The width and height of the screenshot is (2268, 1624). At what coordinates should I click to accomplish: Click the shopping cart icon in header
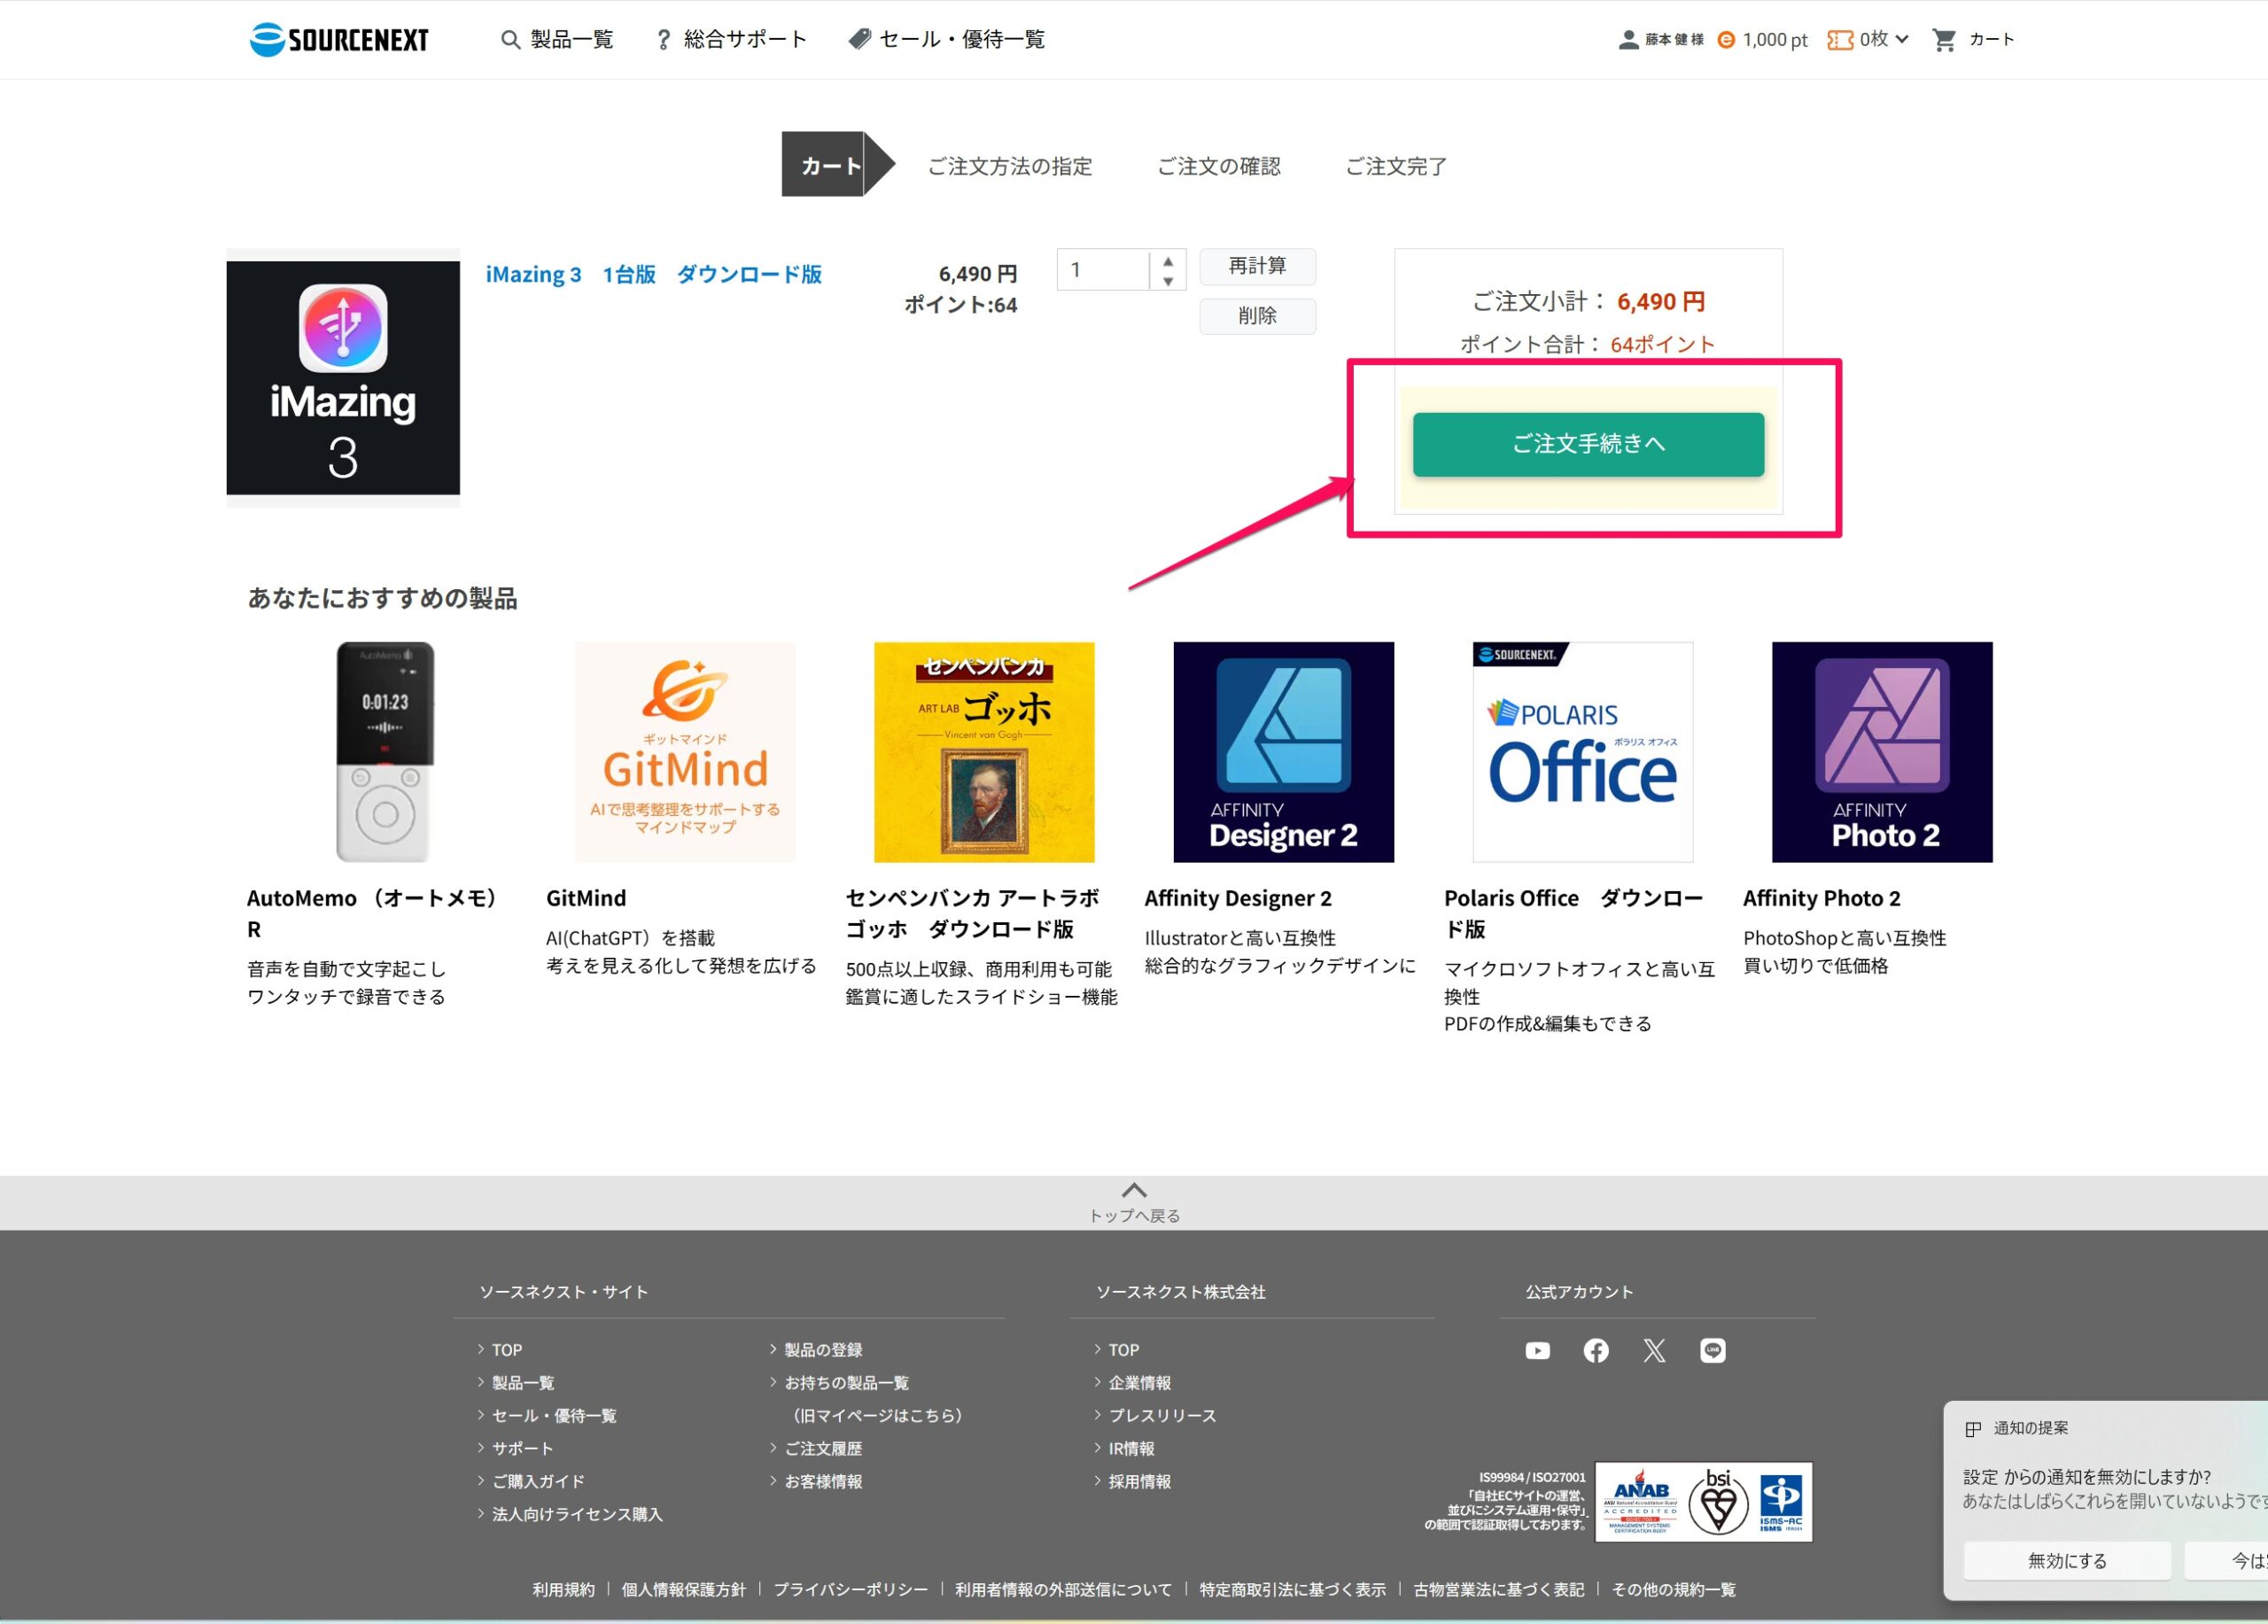1944,40
